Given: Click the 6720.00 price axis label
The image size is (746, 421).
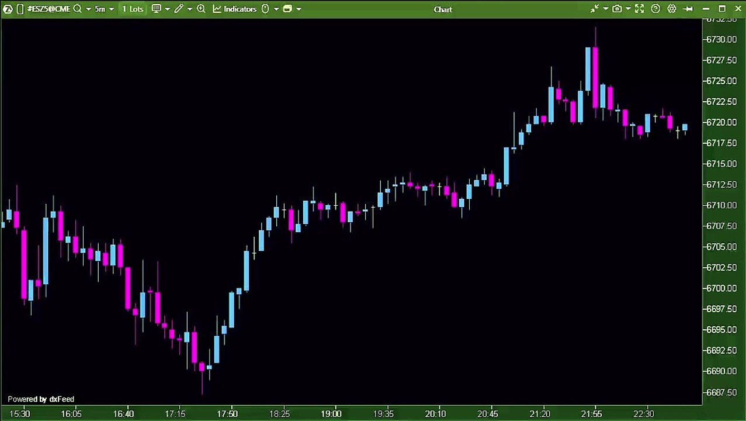Looking at the screenshot, I should (721, 122).
